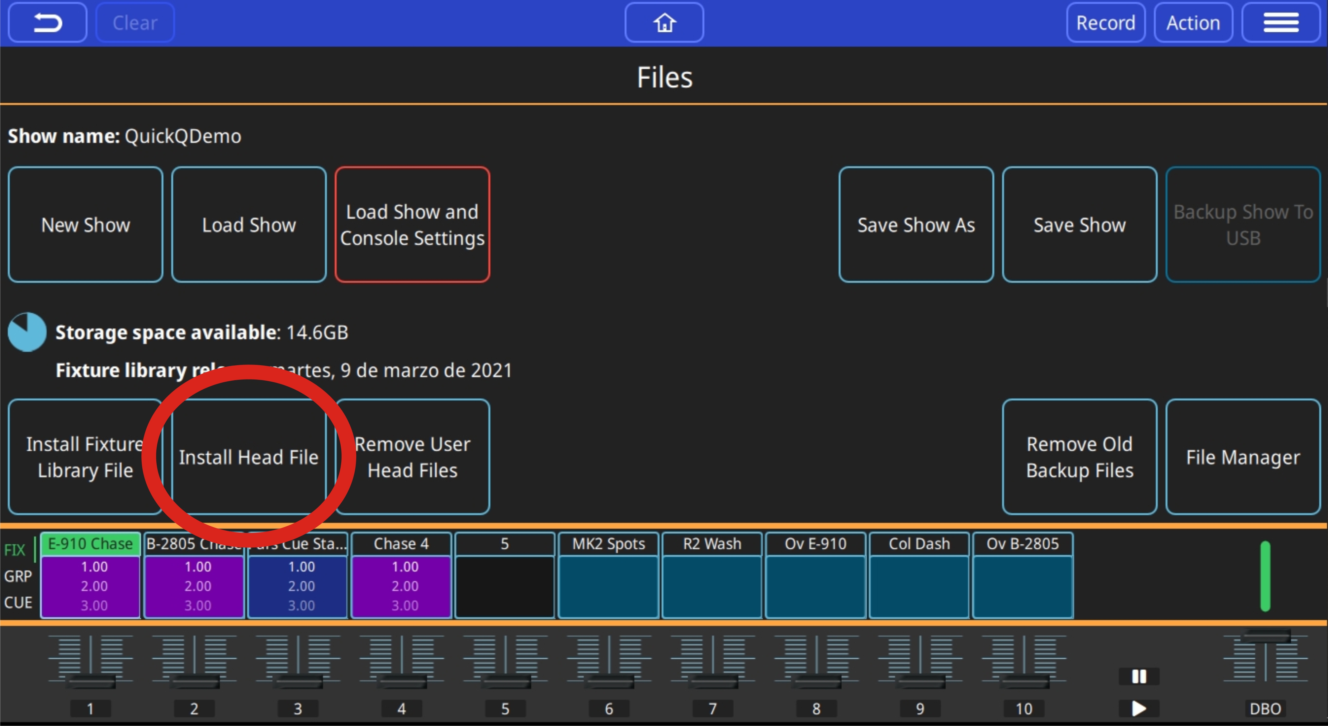
Task: Click the storage pie chart icon
Action: (27, 332)
